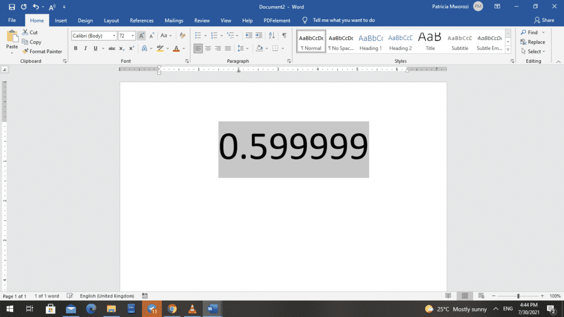
Task: Apply strikethrough formatting
Action: pos(112,48)
